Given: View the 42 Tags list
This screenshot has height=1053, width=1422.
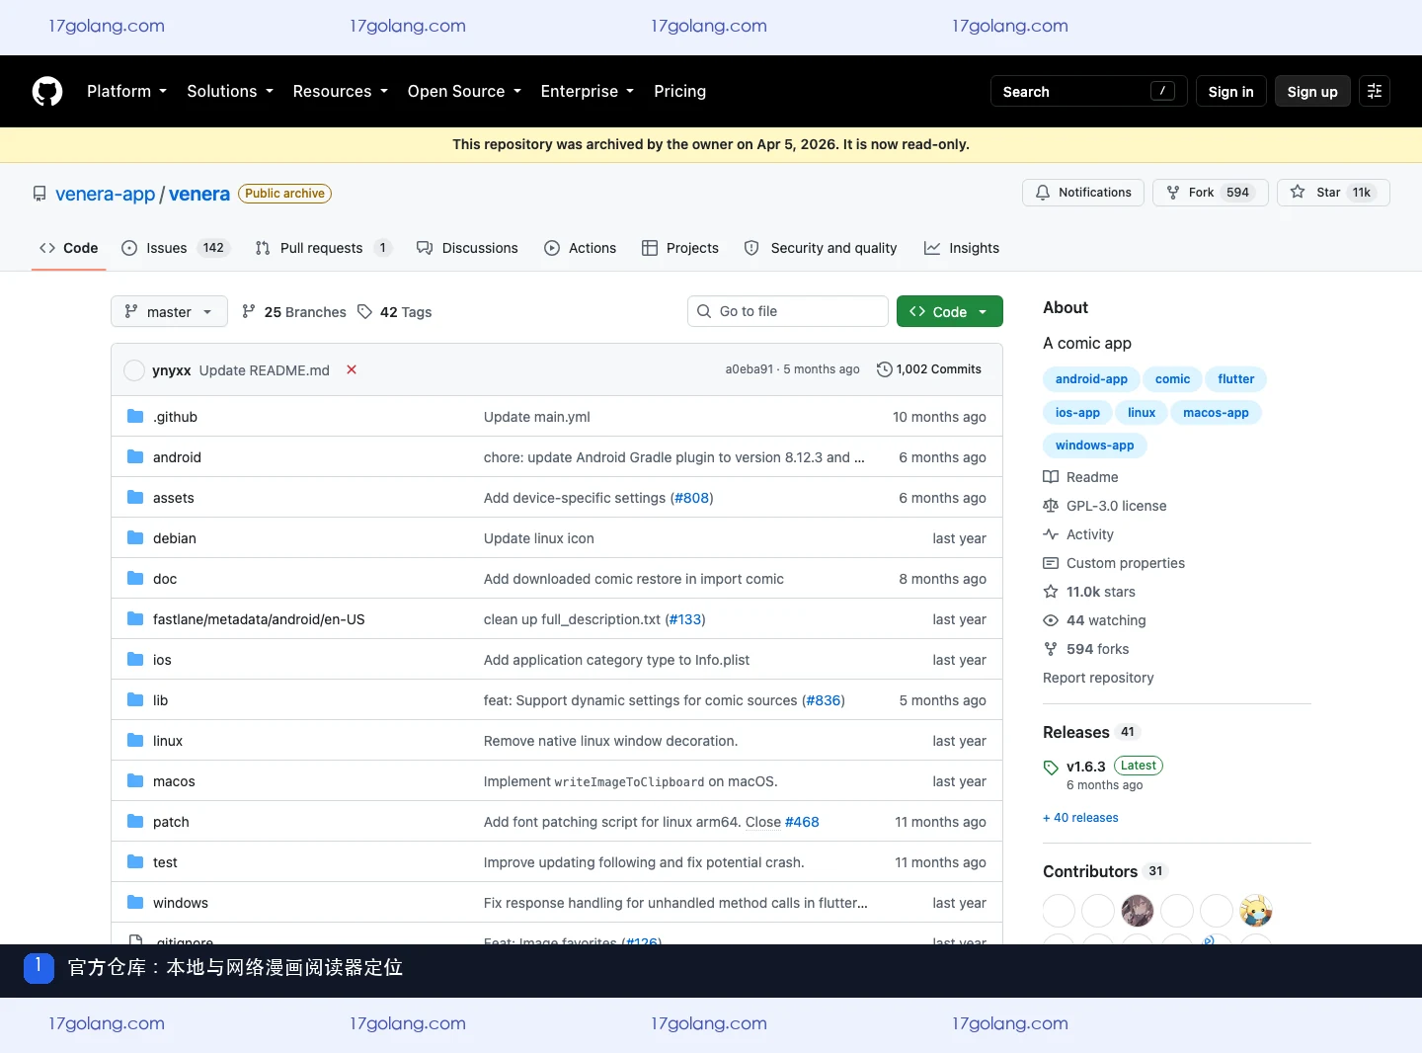Looking at the screenshot, I should click(x=394, y=311).
